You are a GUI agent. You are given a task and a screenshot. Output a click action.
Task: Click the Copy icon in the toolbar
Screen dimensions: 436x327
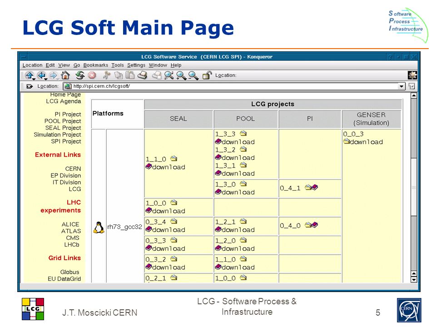pos(119,75)
